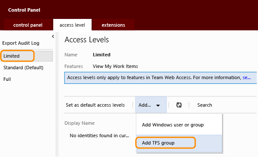The image size is (258, 157).
Task: Select the Full access level
Action: coord(7,79)
